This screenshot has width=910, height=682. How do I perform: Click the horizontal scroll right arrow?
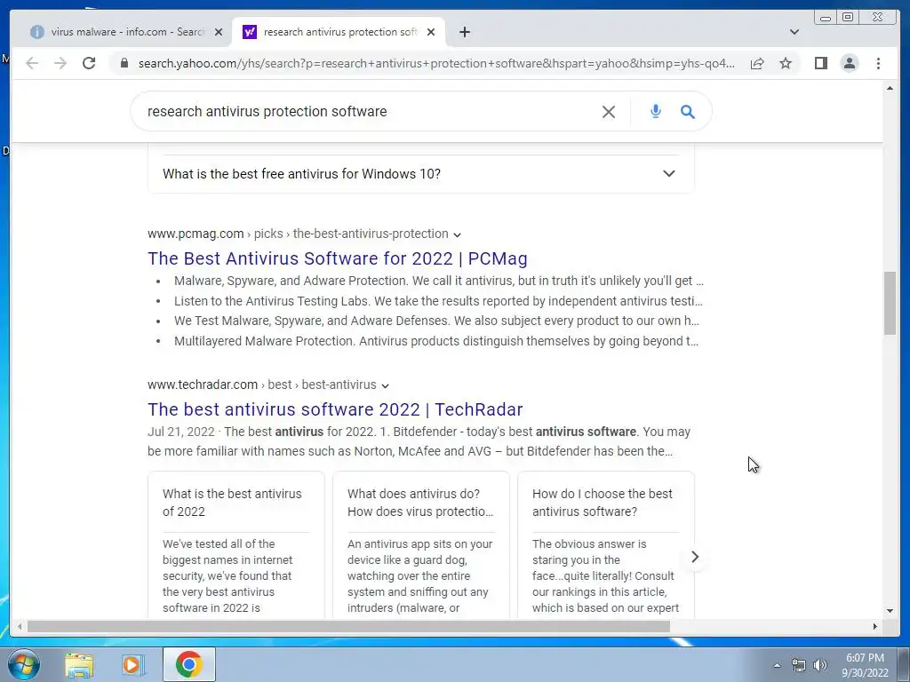point(875,626)
